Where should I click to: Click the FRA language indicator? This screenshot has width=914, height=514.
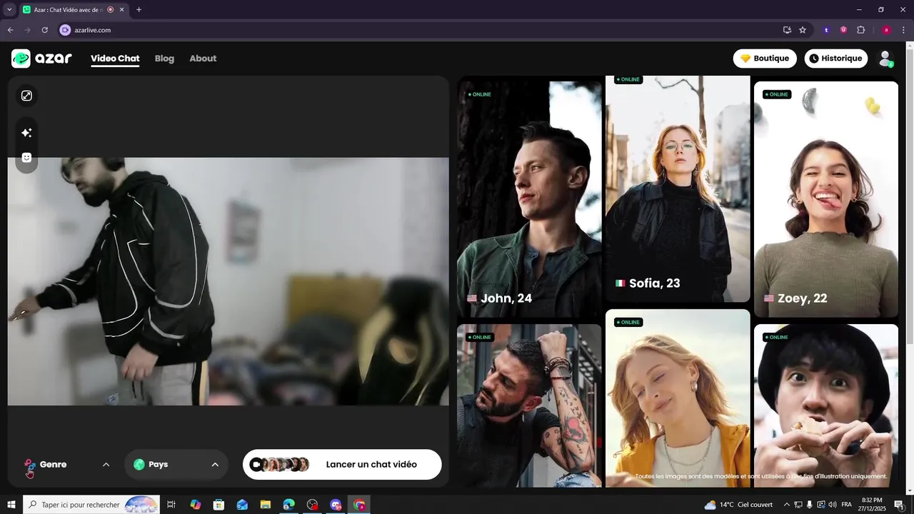(x=847, y=505)
